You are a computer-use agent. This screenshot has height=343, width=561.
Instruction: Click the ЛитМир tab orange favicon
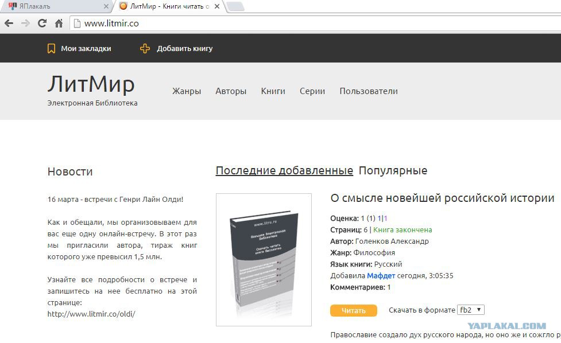pyautogui.click(x=123, y=6)
